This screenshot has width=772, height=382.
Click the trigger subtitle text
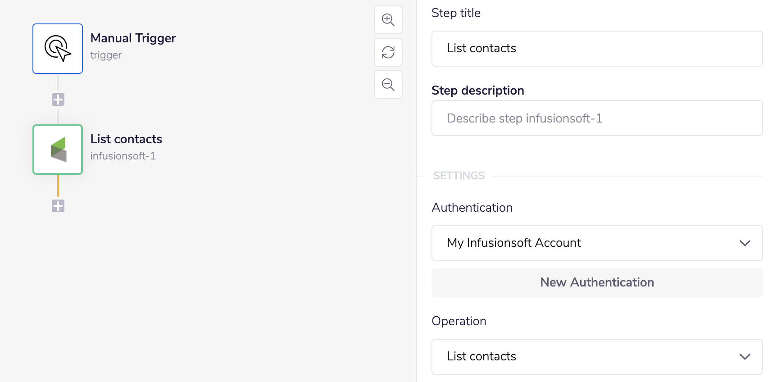[x=106, y=55]
